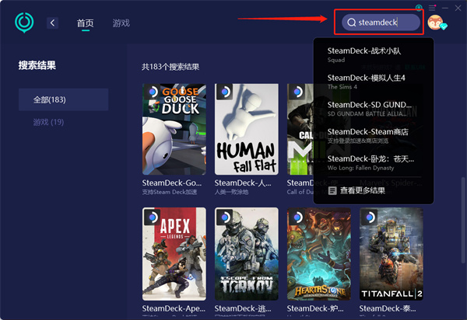Click the results list vertical scrollbar
Viewport: 467px width, 320px height.
[463, 220]
